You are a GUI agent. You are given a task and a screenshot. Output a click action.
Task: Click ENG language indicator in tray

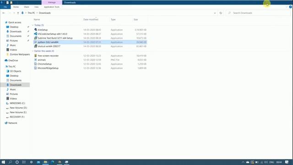(271, 162)
